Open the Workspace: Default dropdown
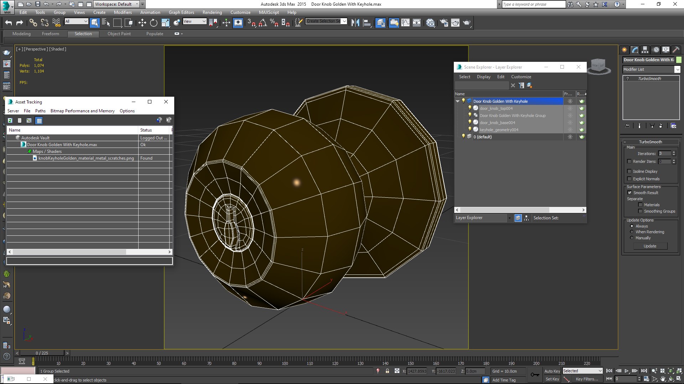Screen dimensions: 684x384 coord(116,4)
